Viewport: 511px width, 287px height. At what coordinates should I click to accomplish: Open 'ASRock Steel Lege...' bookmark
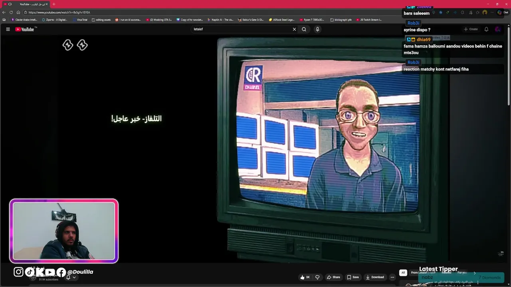pyautogui.click(x=282, y=20)
